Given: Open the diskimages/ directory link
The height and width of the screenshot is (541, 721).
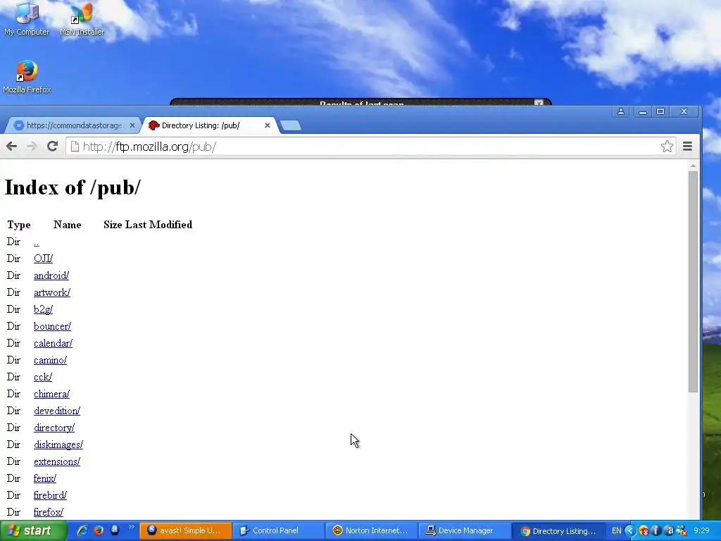Looking at the screenshot, I should tap(58, 445).
